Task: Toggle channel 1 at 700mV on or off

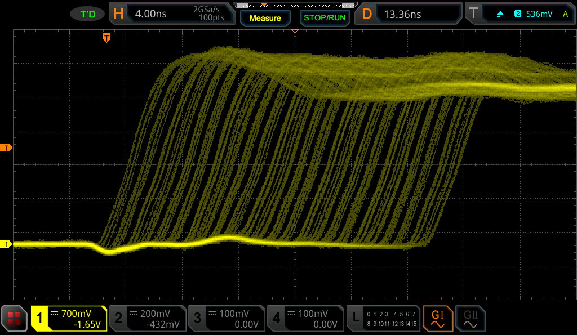Action: (69, 318)
